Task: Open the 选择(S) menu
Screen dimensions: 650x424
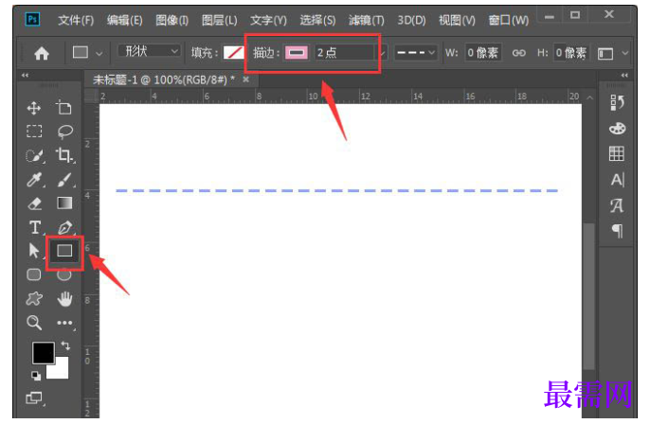Action: (x=317, y=20)
